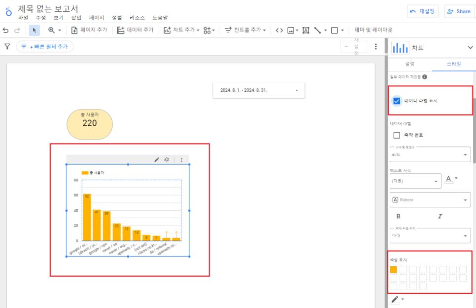Image resolution: width=476 pixels, height=308 pixels.
Task: Expand the 차트 type chevron
Action: pyautogui.click(x=470, y=48)
